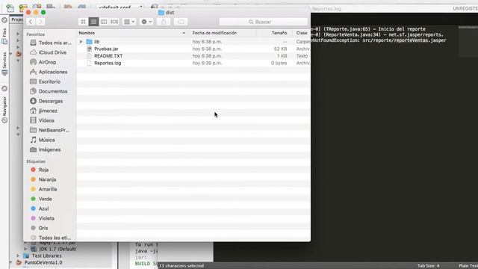Switch Finder to list view
Viewport: 478px width, 269px height.
pos(93,22)
